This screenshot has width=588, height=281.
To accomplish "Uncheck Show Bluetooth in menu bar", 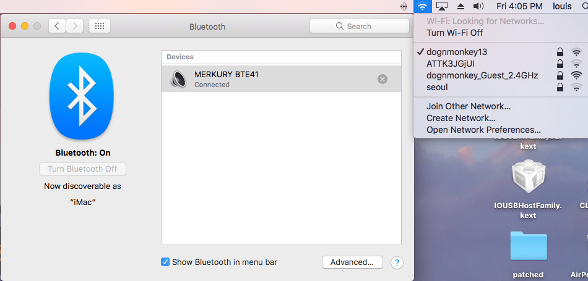I will pos(165,262).
